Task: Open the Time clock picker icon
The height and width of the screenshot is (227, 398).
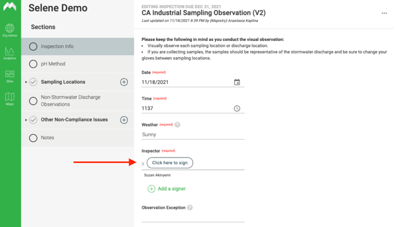Action: coord(237,108)
